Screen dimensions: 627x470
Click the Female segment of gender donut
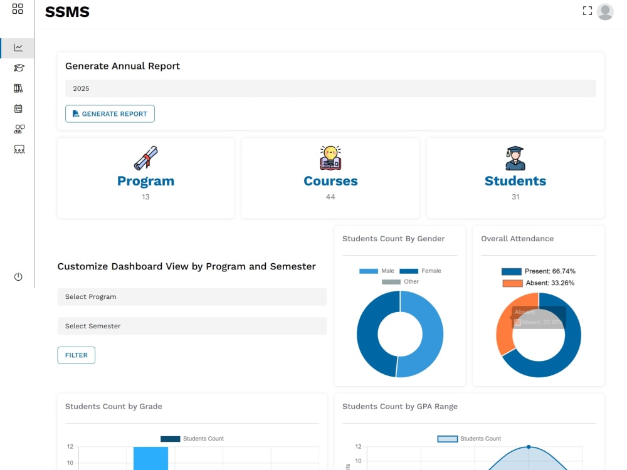(367, 334)
